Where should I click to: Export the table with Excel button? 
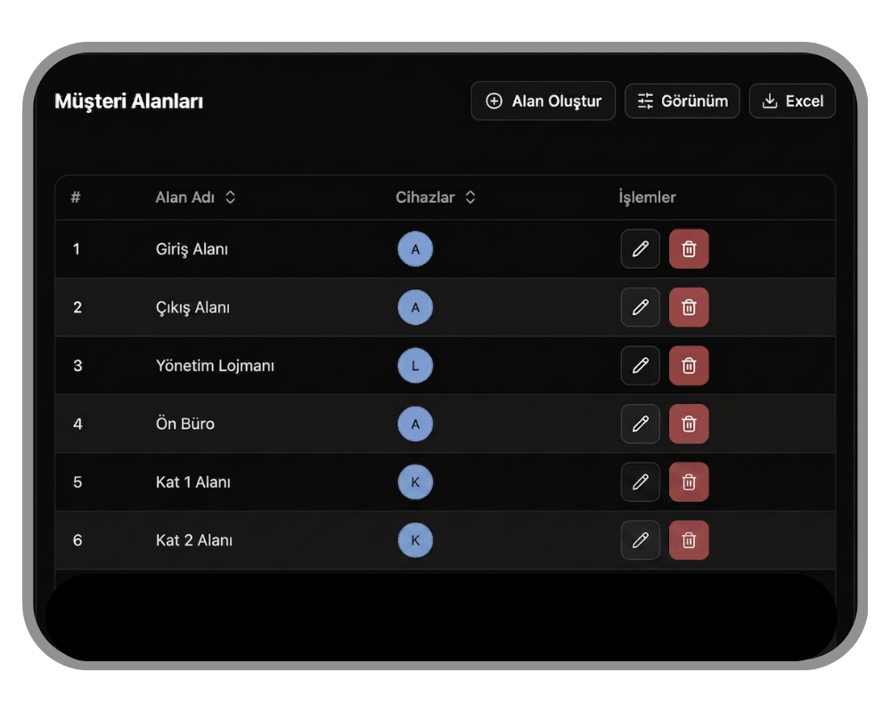click(792, 101)
